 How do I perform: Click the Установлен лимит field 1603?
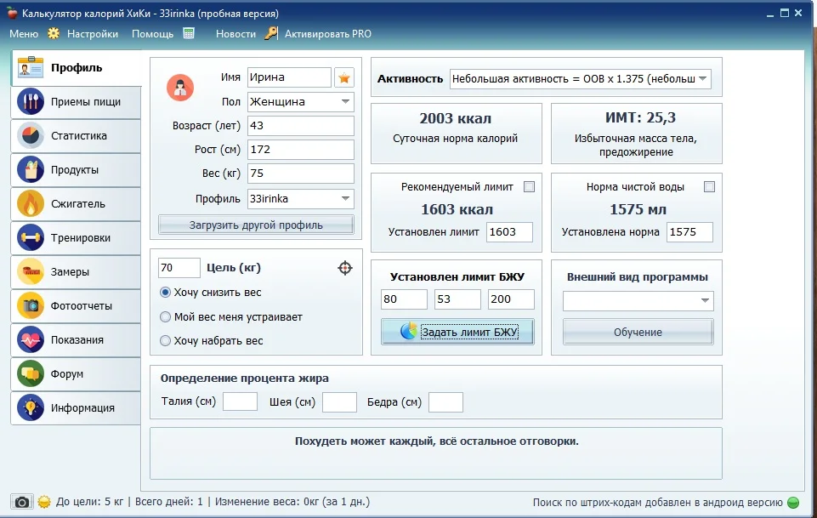[509, 232]
